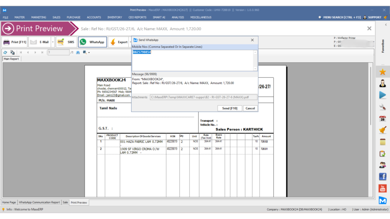Open the ANALYSIS menu

[x=177, y=17]
